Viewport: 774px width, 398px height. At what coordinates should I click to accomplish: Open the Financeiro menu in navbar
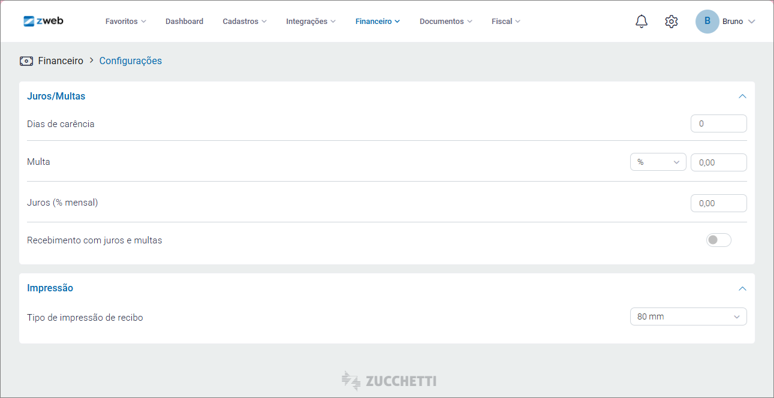point(377,22)
